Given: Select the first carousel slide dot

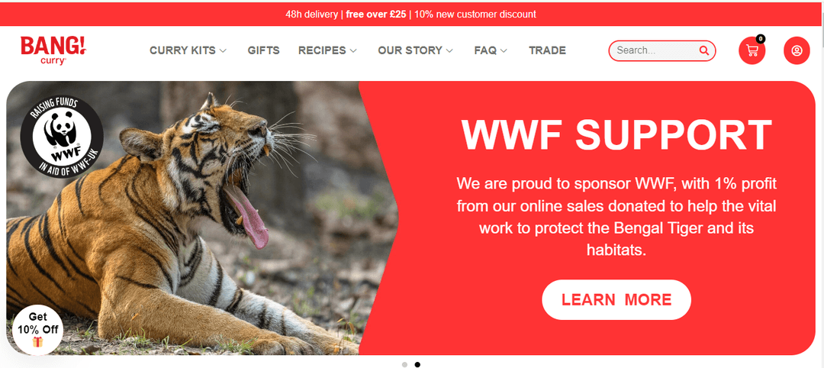Looking at the screenshot, I should point(404,363).
